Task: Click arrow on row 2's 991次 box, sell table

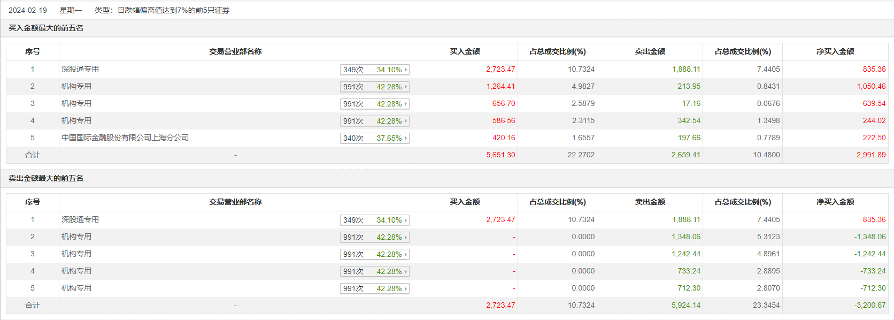Action: click(x=406, y=237)
